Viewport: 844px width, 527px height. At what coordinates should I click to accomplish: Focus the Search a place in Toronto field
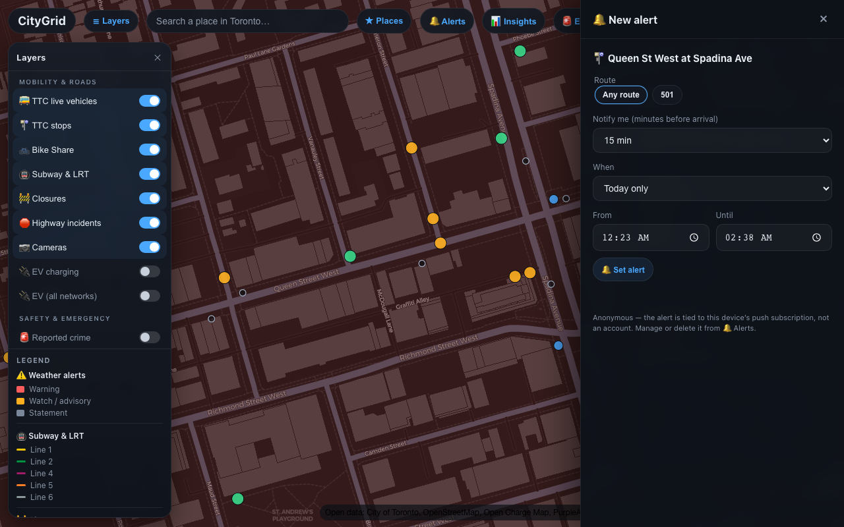[247, 21]
